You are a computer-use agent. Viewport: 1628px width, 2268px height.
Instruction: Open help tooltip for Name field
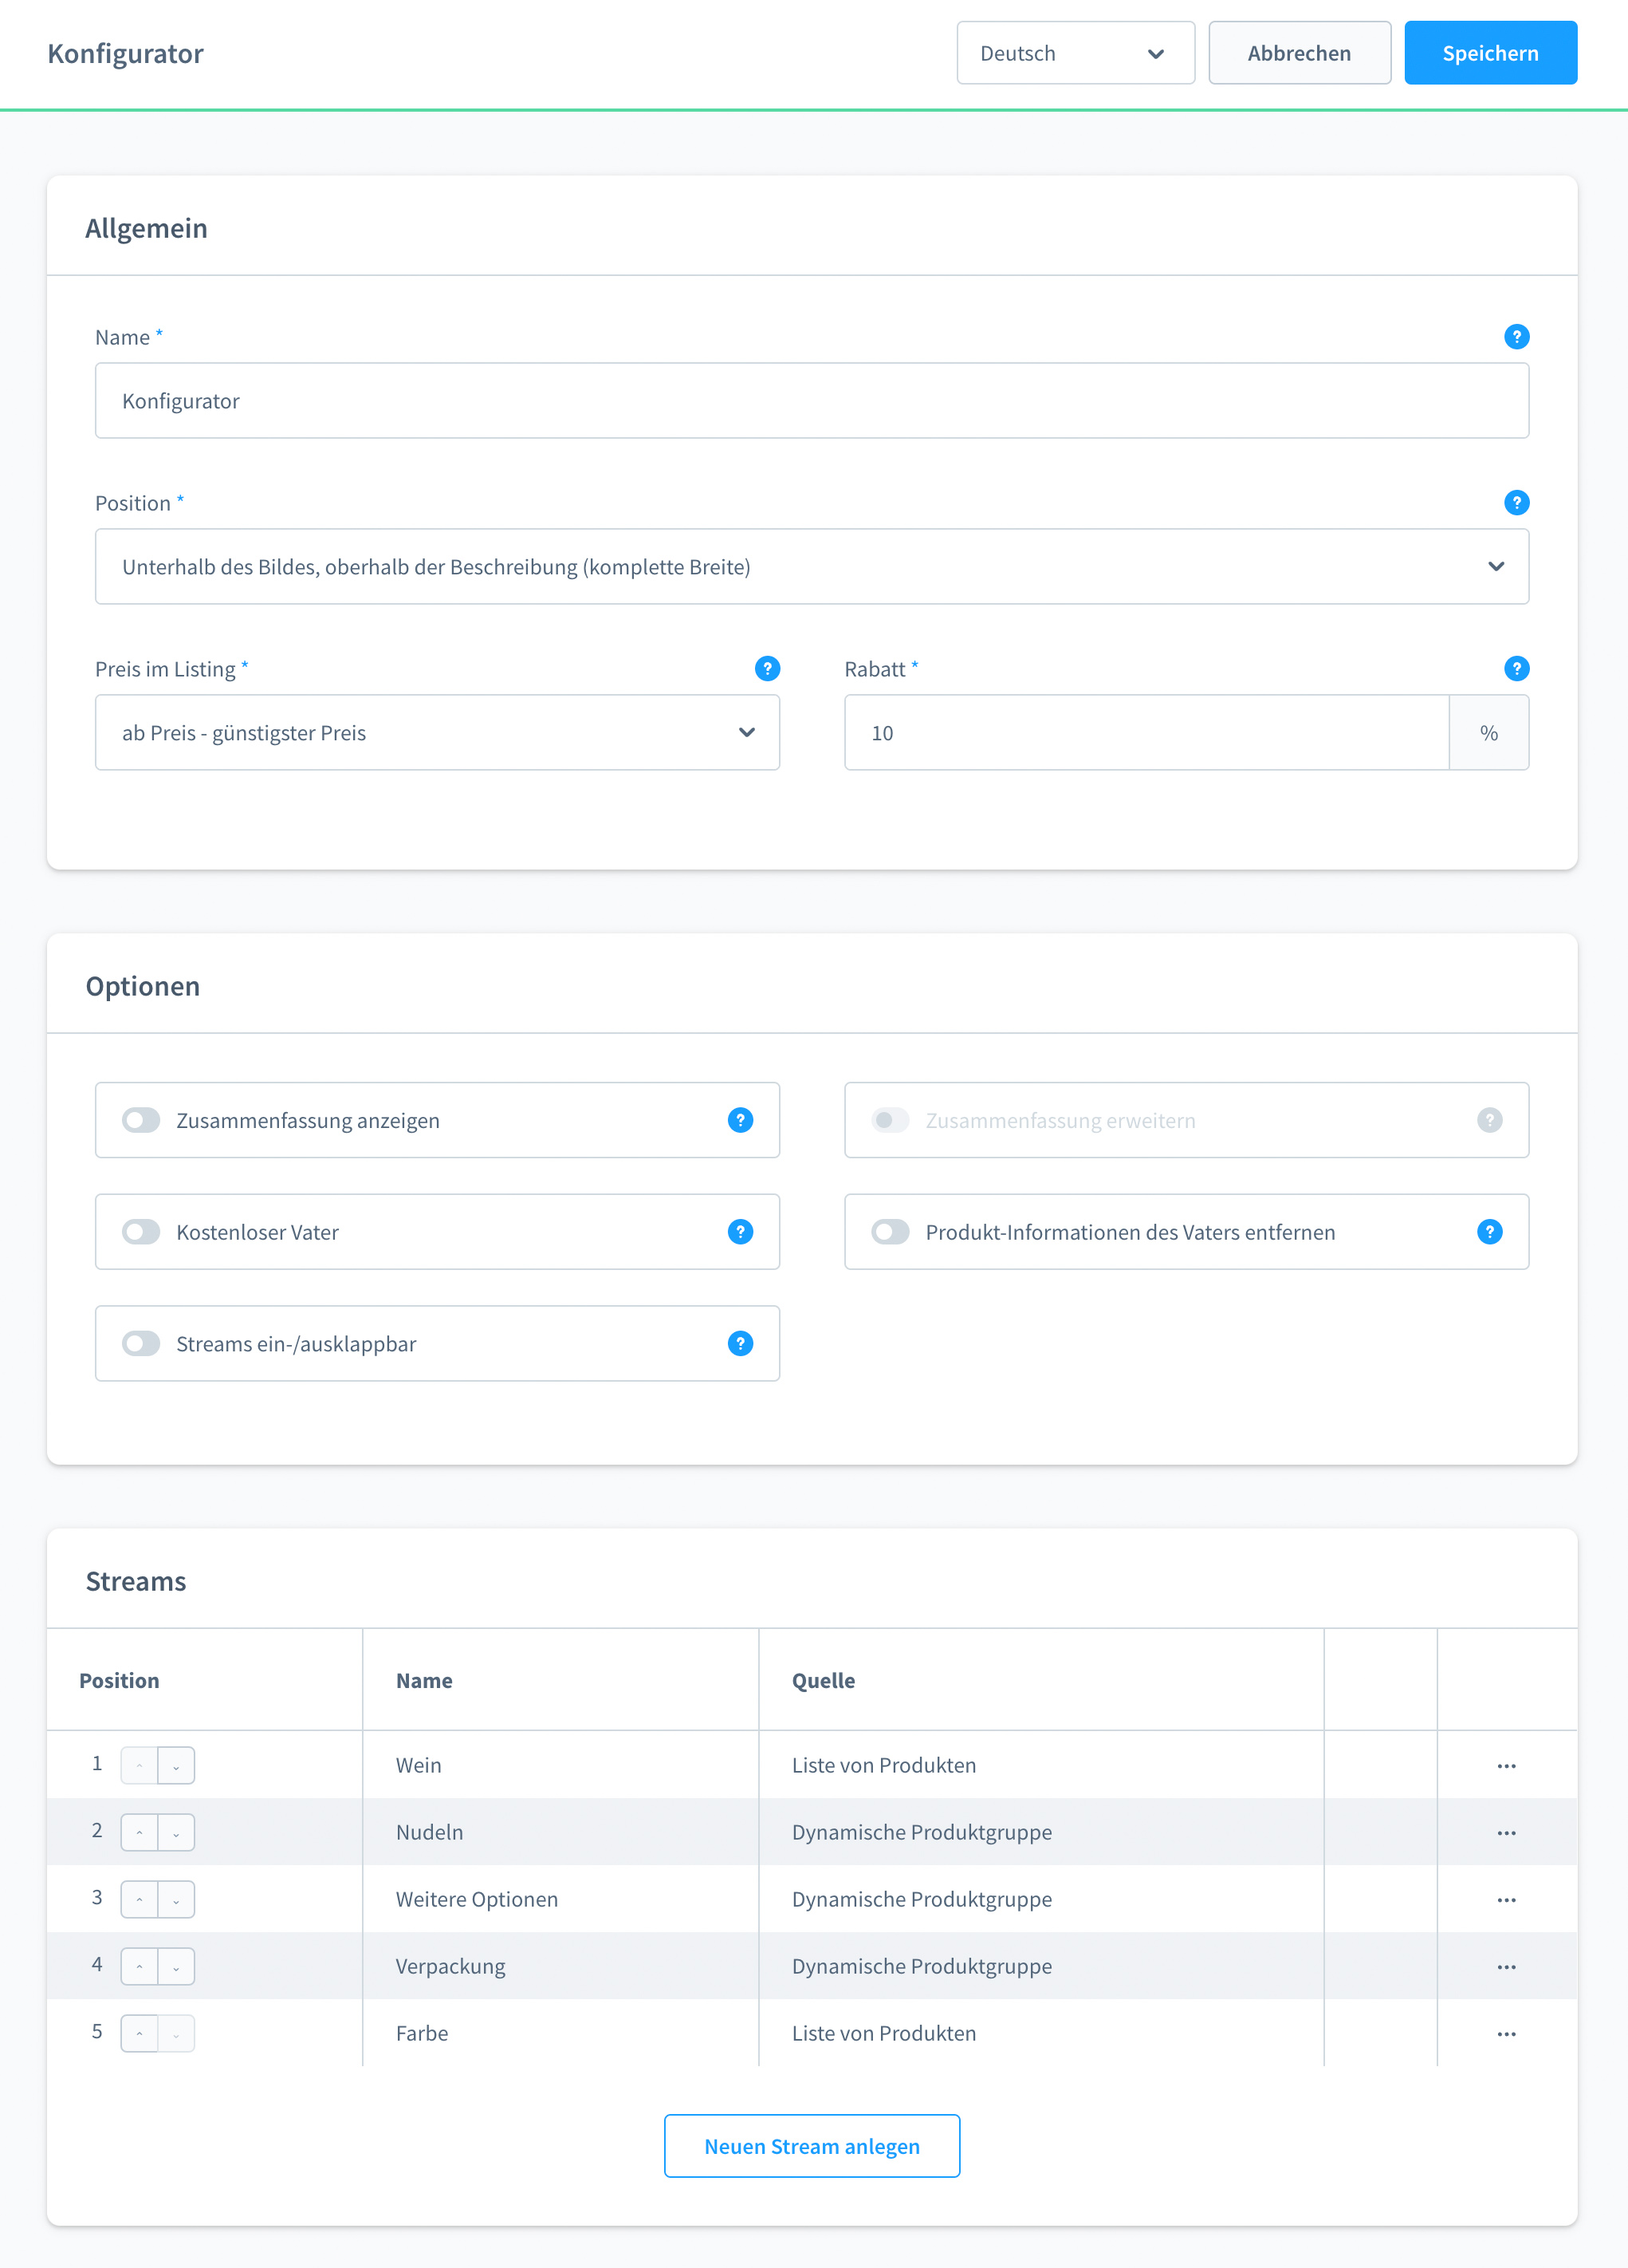coord(1516,337)
